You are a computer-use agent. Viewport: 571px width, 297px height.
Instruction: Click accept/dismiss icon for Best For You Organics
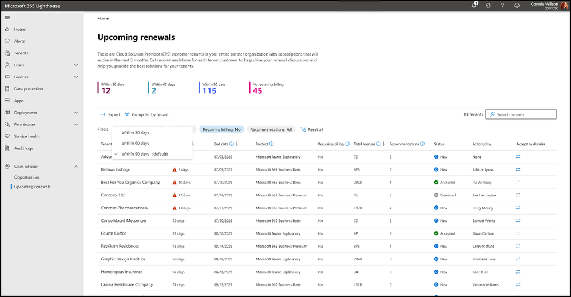click(518, 182)
